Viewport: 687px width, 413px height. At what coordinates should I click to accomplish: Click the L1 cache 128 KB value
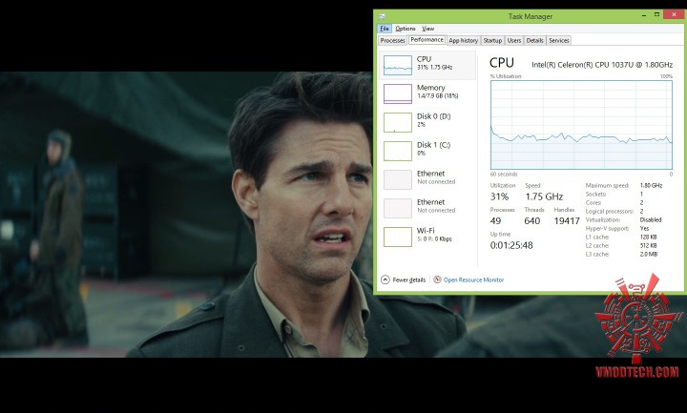pyautogui.click(x=648, y=237)
